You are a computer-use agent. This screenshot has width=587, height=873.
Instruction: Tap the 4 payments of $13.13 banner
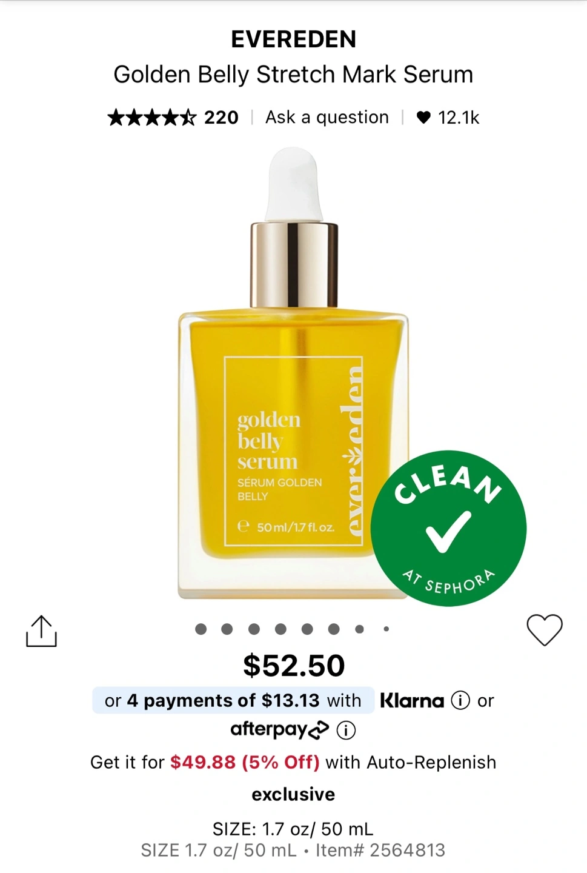233,700
